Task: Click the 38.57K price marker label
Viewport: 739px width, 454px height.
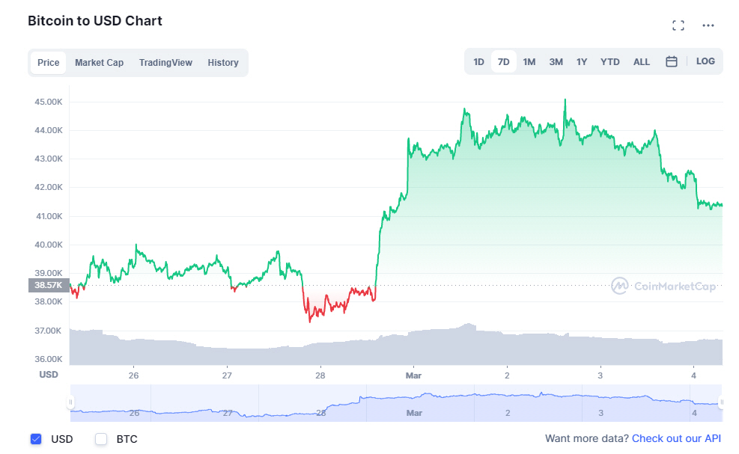Action: click(x=49, y=285)
